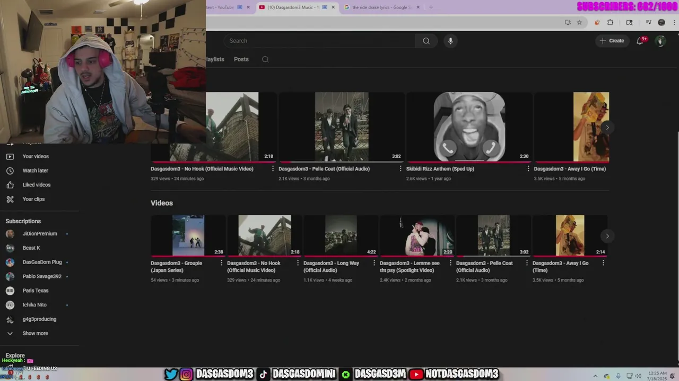Image resolution: width=679 pixels, height=381 pixels.
Task: Play Groupie (Japan Series) thumbnail
Action: [x=188, y=235]
